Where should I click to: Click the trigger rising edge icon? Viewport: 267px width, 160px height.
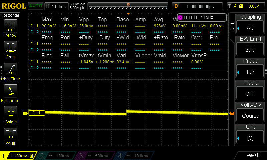[235, 6]
